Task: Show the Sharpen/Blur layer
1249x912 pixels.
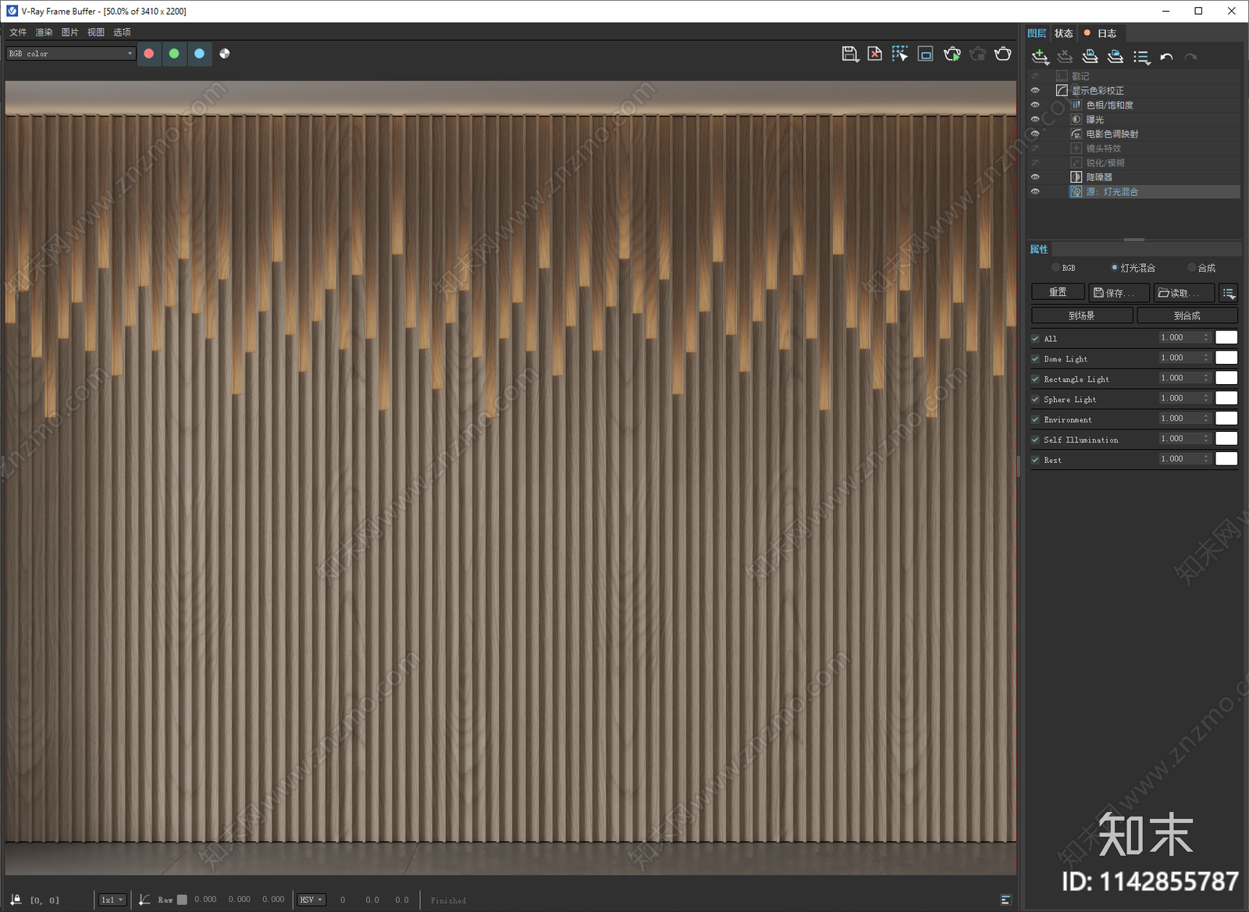Action: click(1035, 162)
